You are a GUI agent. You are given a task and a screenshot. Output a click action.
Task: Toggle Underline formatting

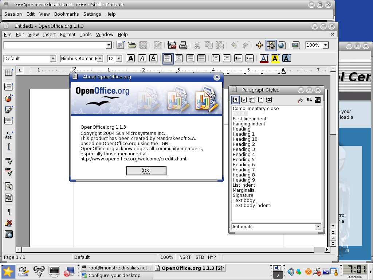[x=153, y=58]
